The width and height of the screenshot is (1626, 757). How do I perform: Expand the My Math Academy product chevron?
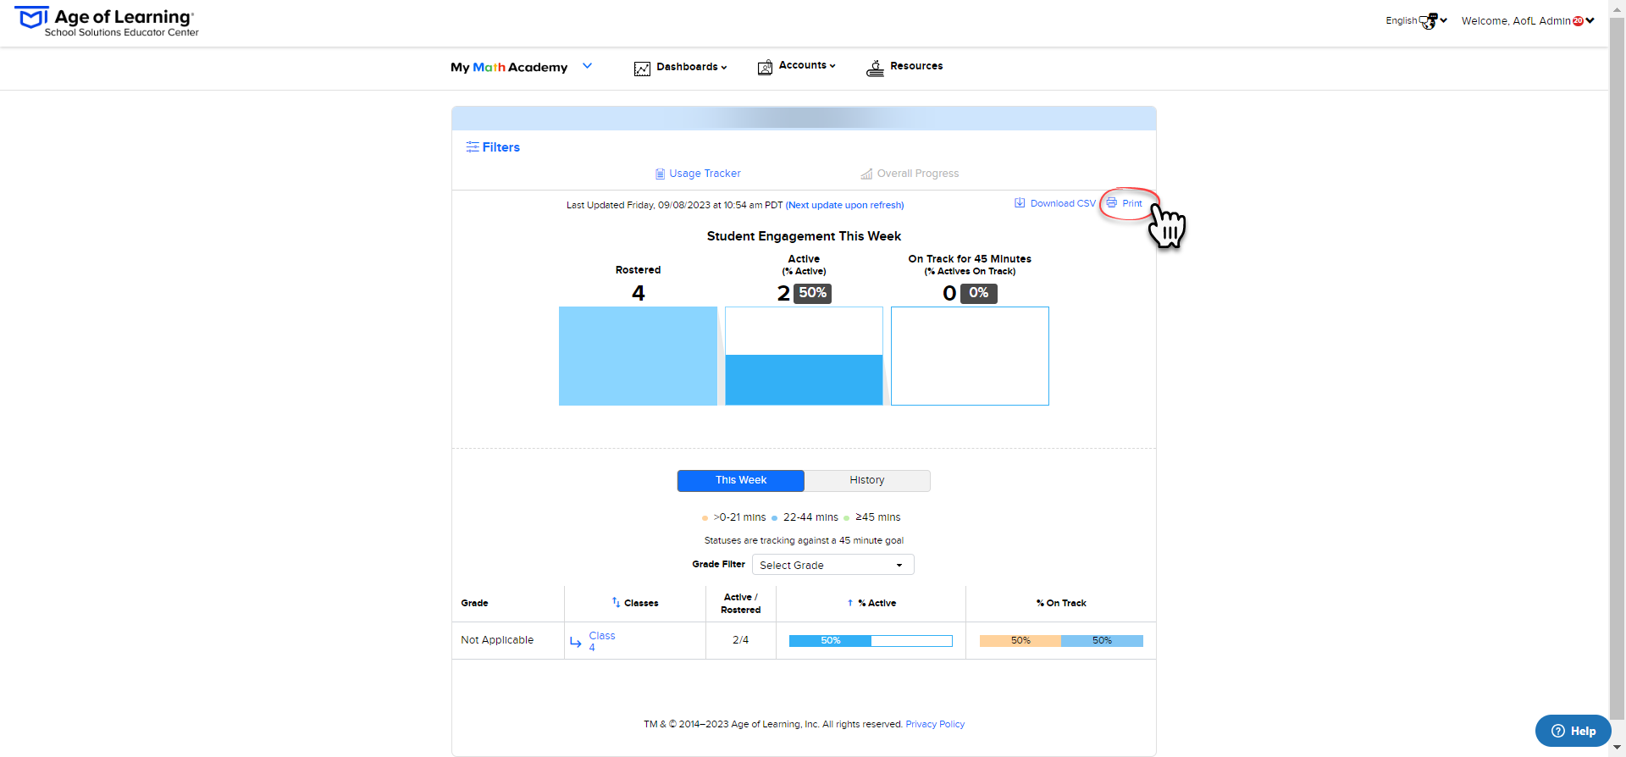(x=587, y=66)
